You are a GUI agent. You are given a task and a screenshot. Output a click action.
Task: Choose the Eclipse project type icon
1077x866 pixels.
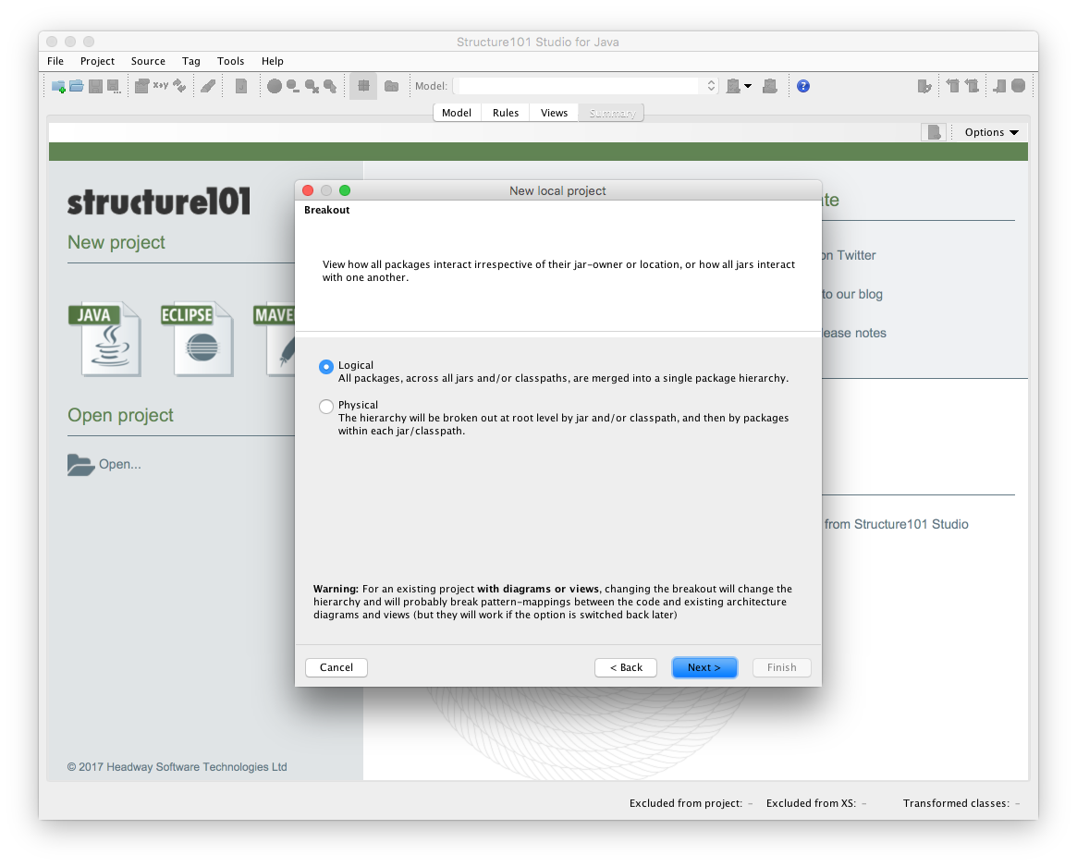[x=196, y=338]
